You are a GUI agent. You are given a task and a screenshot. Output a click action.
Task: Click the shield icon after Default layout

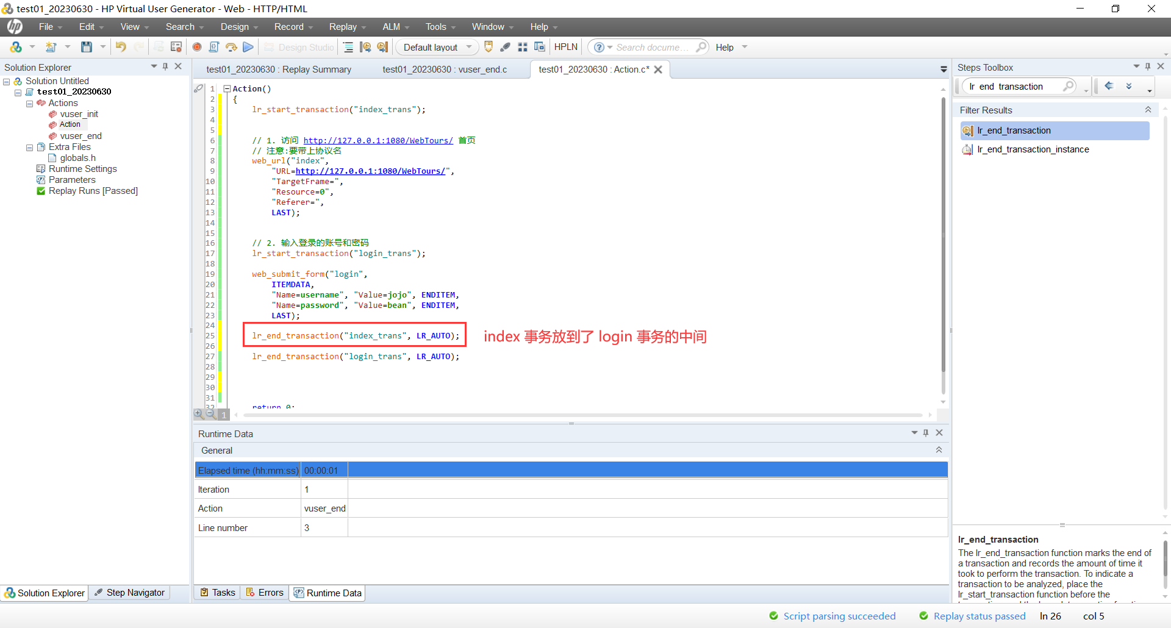[x=489, y=47]
